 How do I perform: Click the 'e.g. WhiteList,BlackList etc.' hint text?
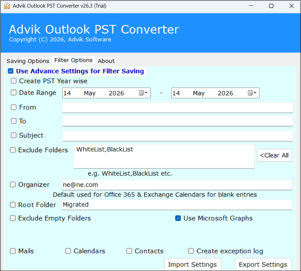pos(130,174)
